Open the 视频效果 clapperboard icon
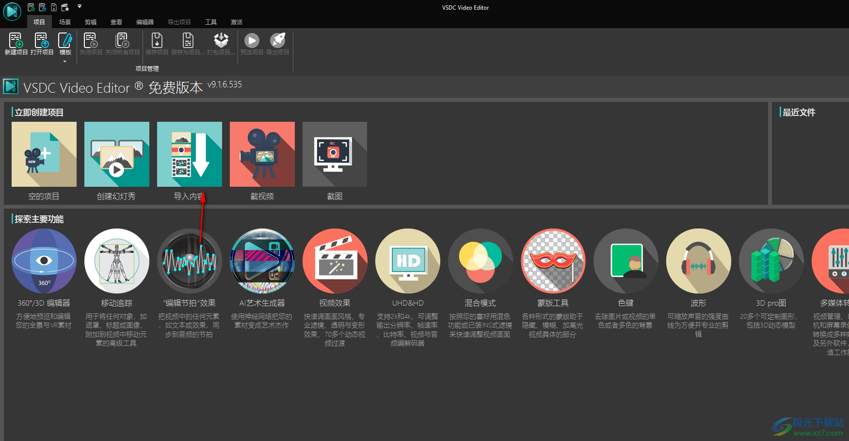The width and height of the screenshot is (849, 441). 335,261
